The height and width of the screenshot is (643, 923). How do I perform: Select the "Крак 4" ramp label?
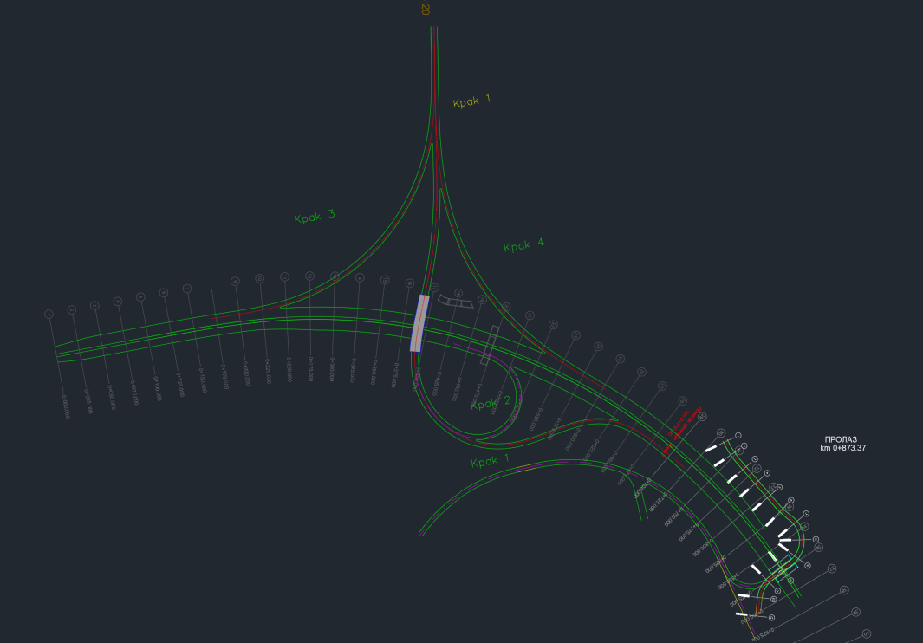pyautogui.click(x=523, y=246)
